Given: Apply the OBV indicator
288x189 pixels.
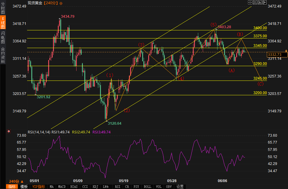Looking at the screenshot, I should coord(169,187).
